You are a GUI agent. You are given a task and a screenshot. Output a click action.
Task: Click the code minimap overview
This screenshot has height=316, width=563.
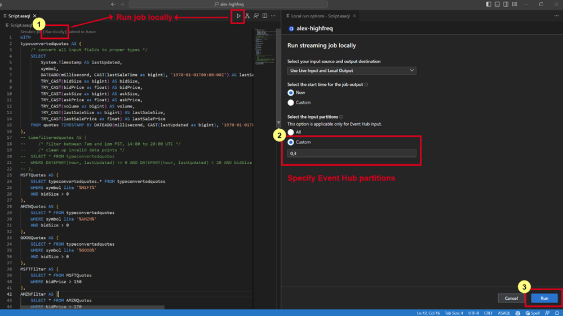tap(265, 47)
